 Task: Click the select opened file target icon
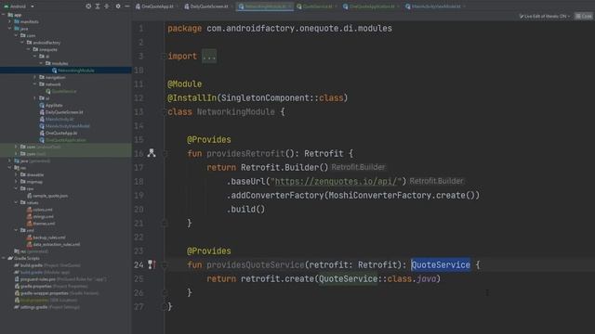pos(88,6)
